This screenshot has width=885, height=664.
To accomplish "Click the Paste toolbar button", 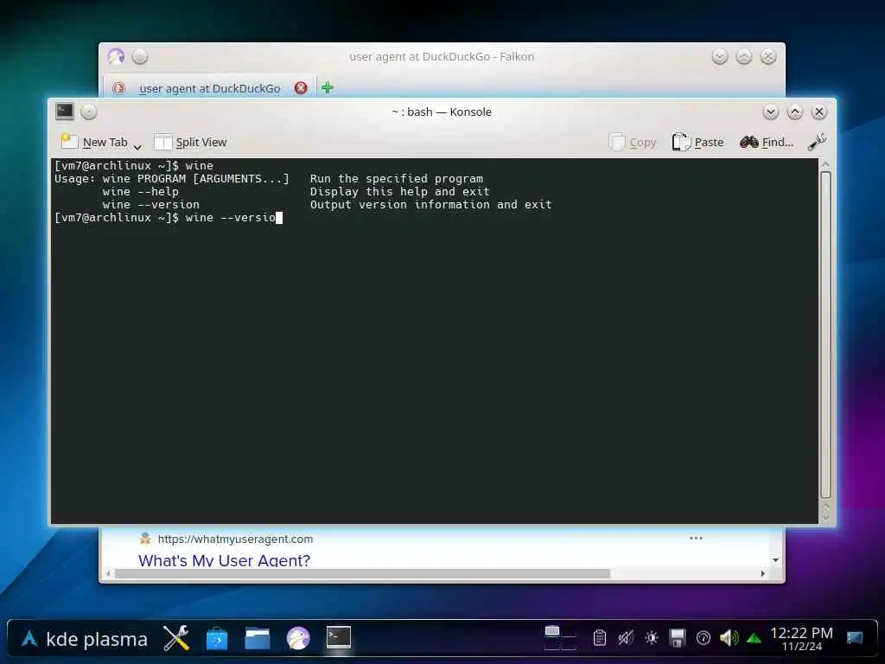I will pos(697,143).
